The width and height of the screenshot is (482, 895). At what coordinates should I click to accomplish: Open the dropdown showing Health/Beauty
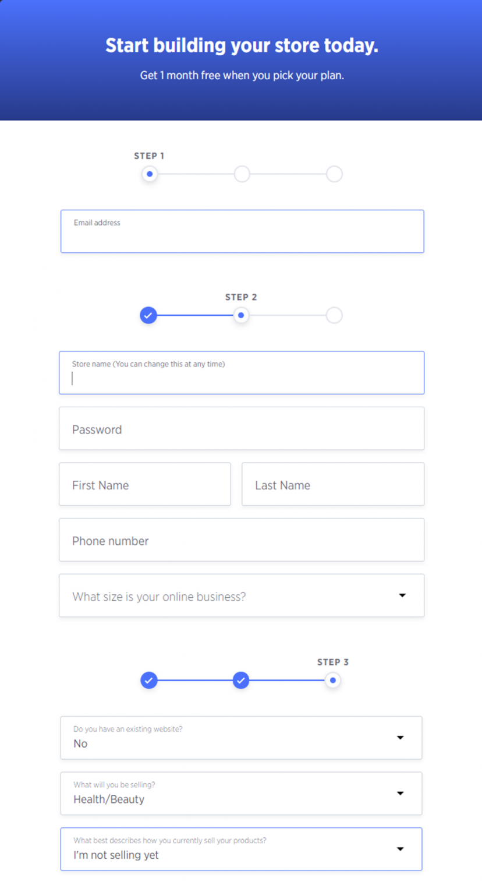241,793
